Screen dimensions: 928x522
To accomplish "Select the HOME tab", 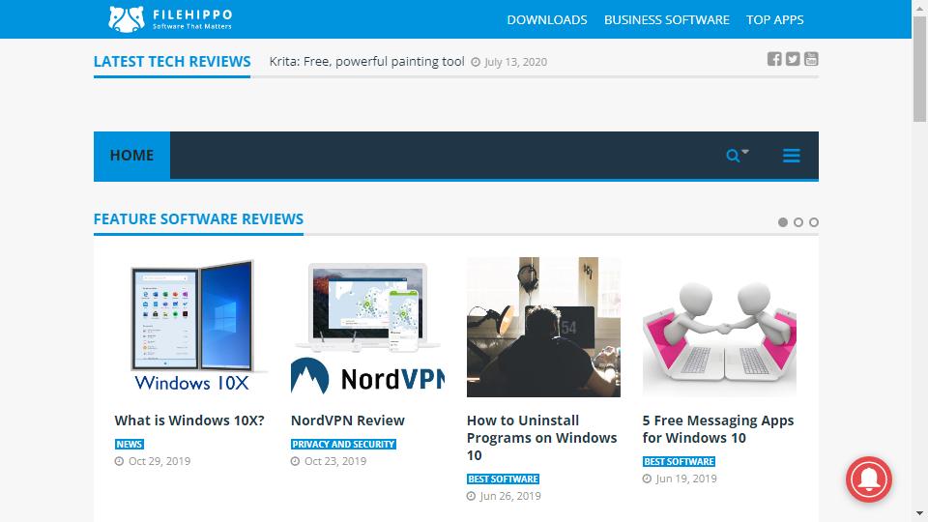I will [131, 155].
